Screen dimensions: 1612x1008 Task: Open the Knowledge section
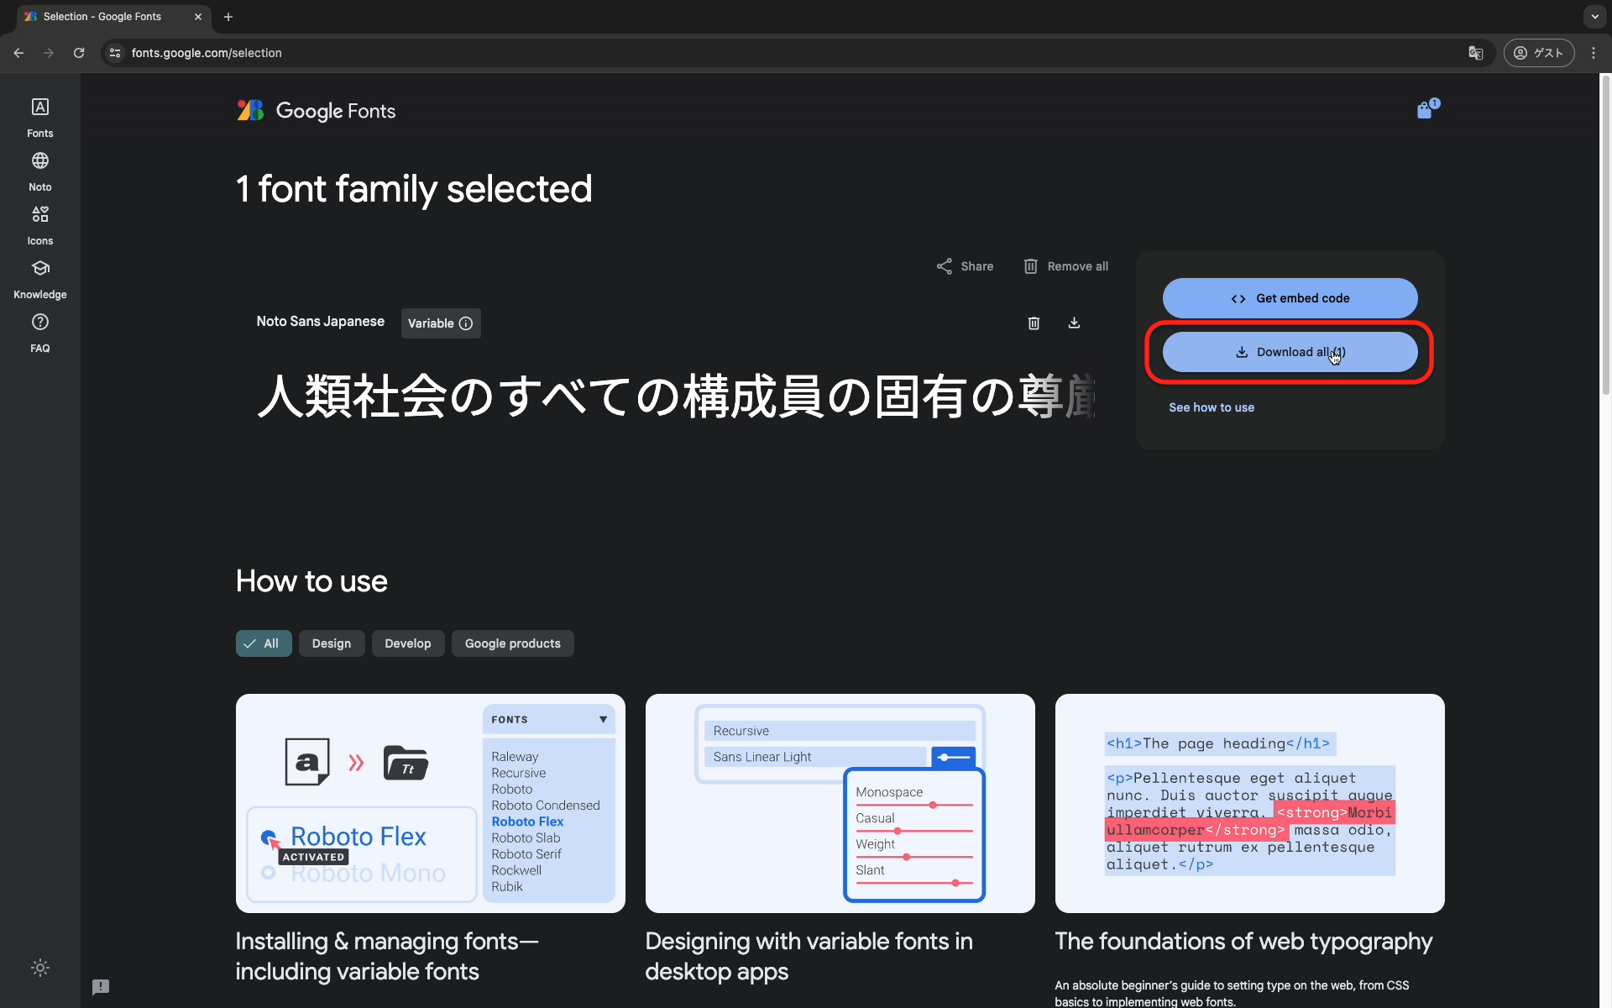(39, 279)
